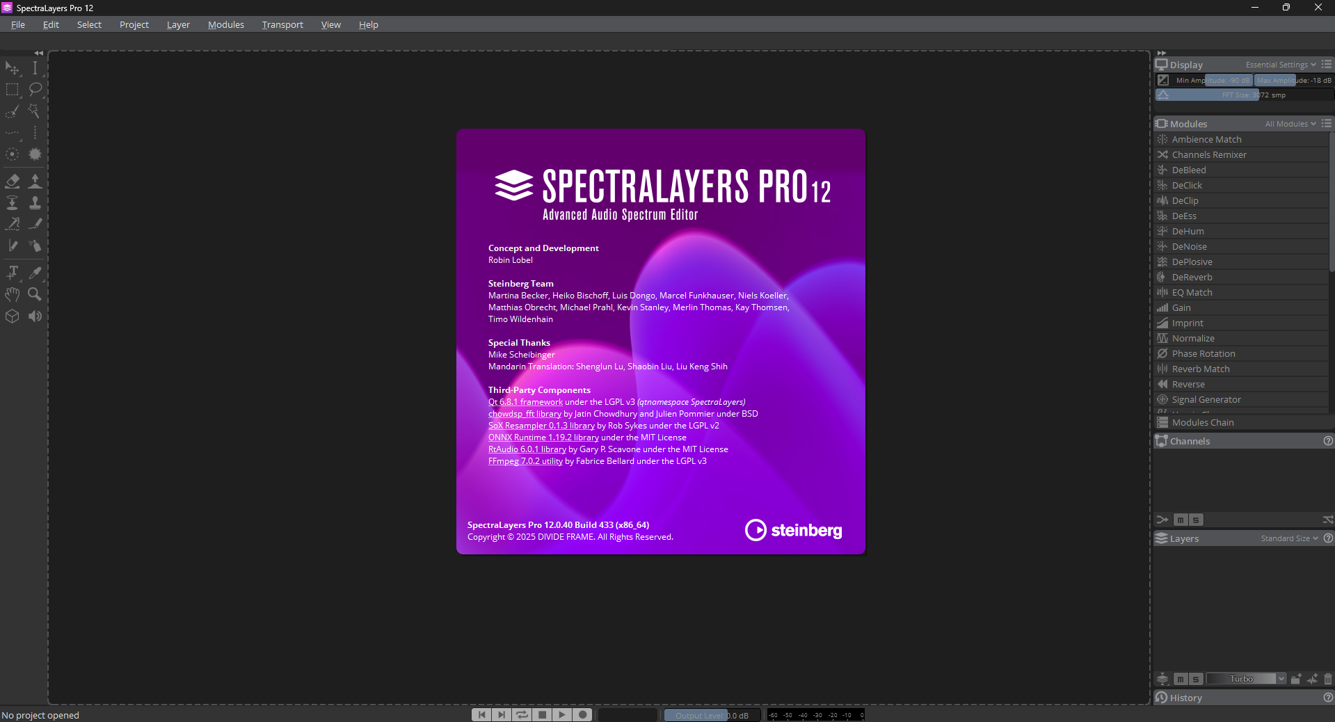Pick the clone stamp tool
This screenshot has width=1335, height=722.
[35, 203]
